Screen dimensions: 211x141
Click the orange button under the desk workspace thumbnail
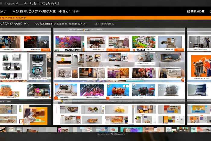114,50
